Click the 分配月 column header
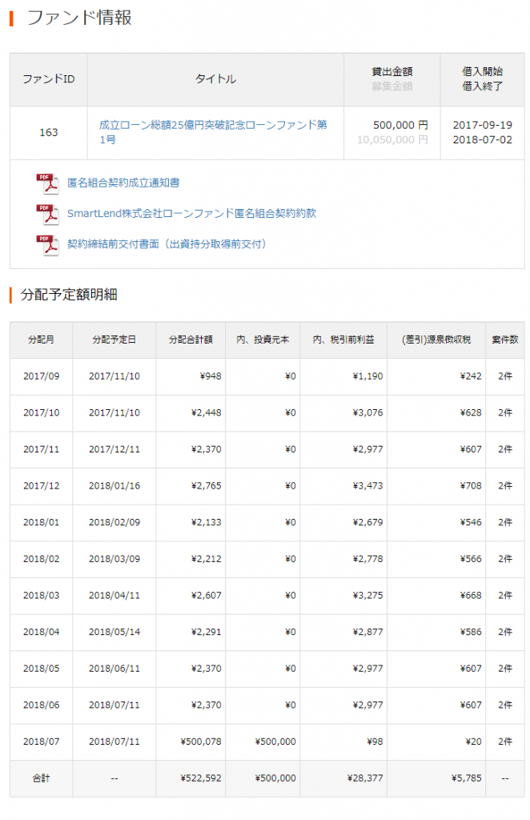Image resolution: width=530 pixels, height=820 pixels. click(41, 340)
